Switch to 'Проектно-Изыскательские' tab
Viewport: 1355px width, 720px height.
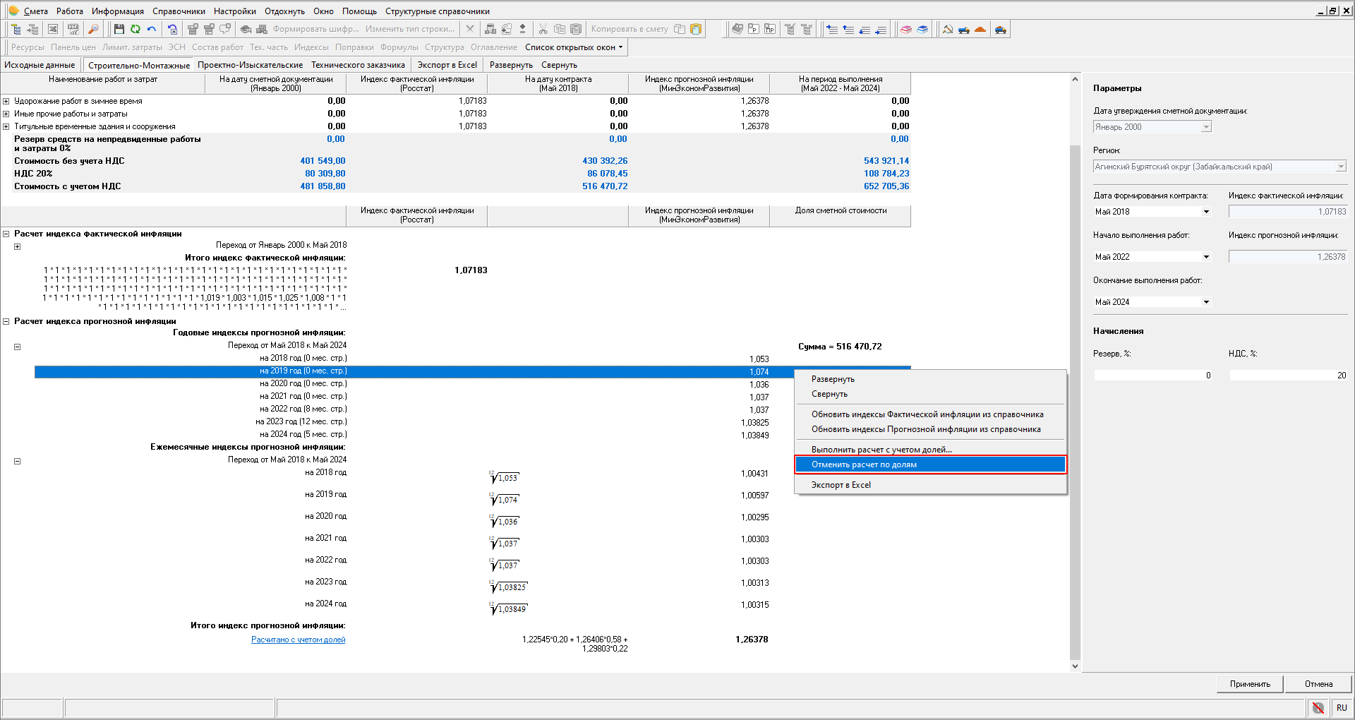point(250,65)
